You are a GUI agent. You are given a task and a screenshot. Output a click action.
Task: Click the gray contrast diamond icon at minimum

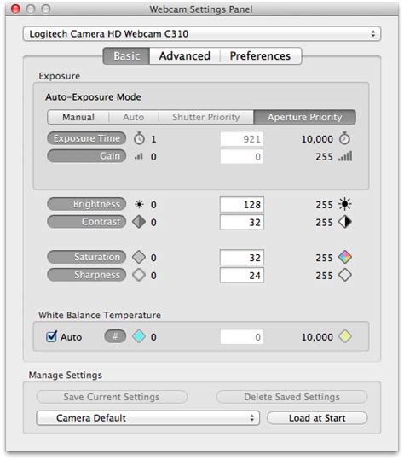tap(139, 222)
